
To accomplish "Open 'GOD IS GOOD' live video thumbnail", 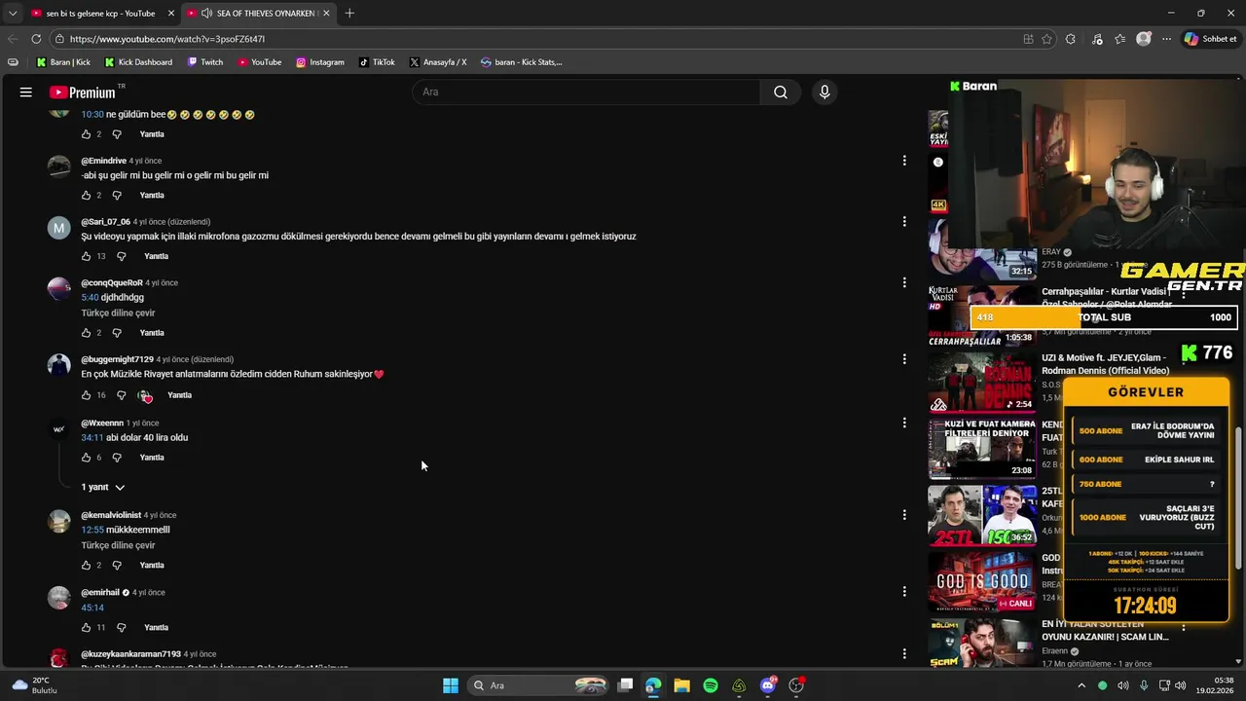I will 982,582.
